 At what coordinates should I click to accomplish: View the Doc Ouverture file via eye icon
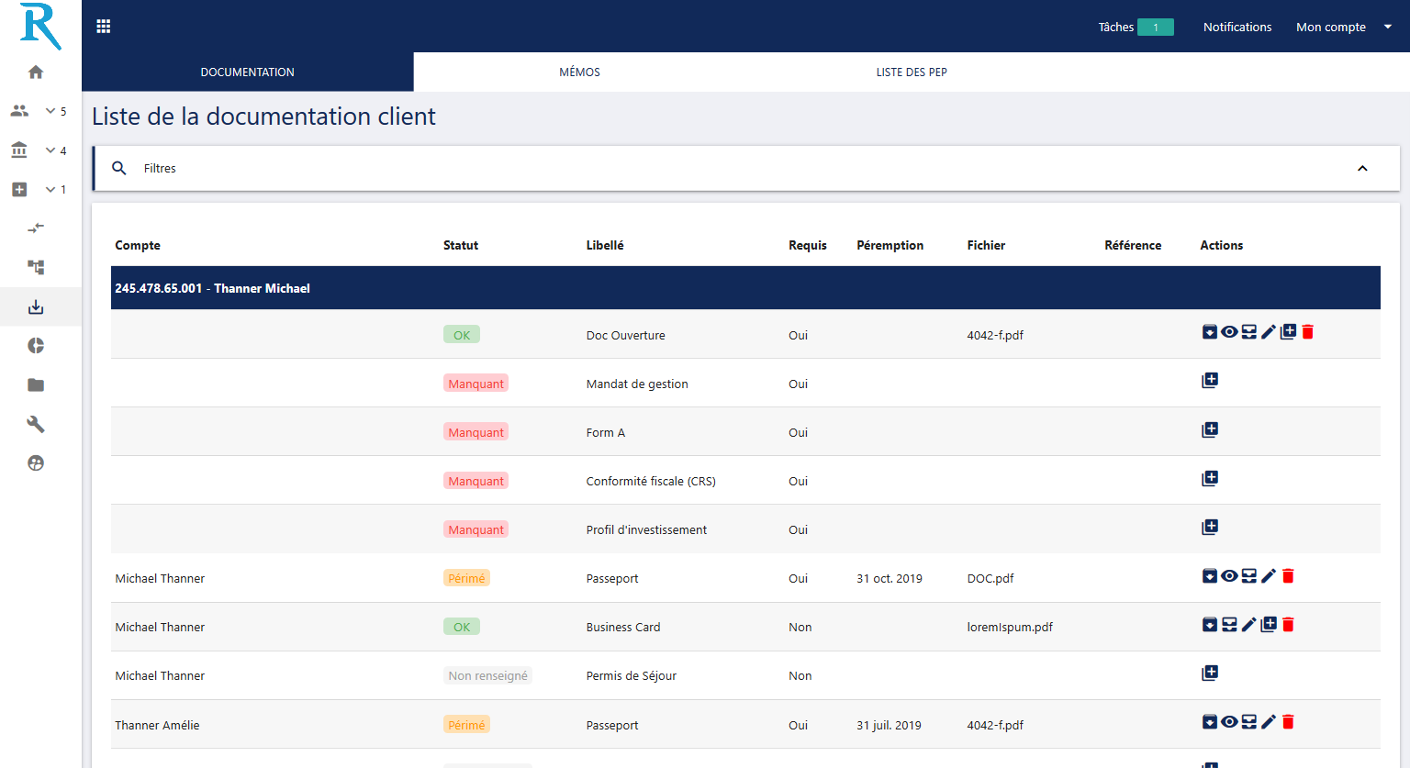tap(1229, 332)
